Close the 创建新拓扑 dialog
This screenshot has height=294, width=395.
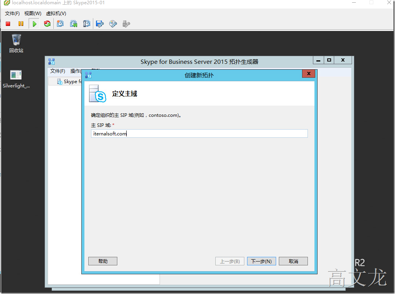coord(309,73)
